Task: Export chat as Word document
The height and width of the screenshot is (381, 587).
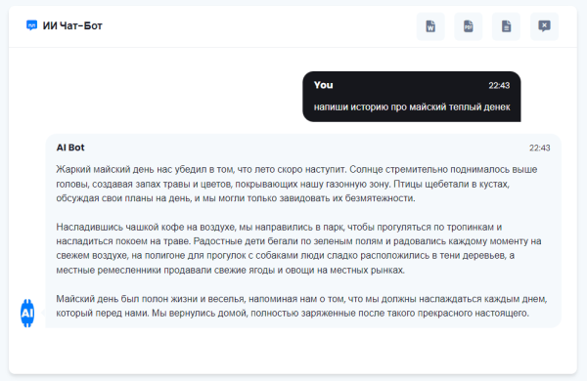Action: [x=430, y=26]
